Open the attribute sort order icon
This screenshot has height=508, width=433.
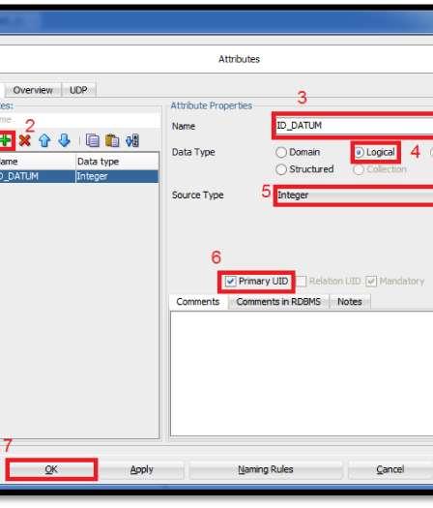tap(132, 140)
